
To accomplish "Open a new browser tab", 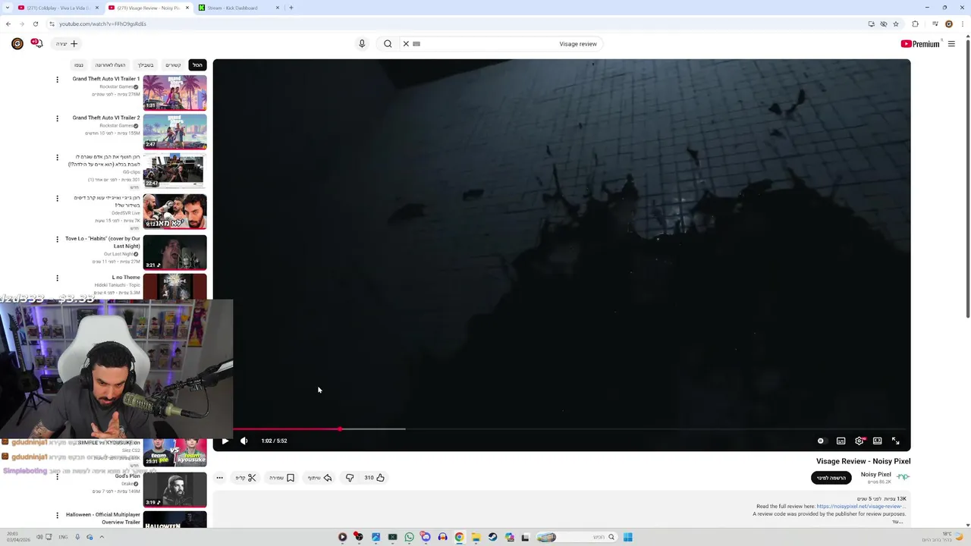I will click(291, 8).
